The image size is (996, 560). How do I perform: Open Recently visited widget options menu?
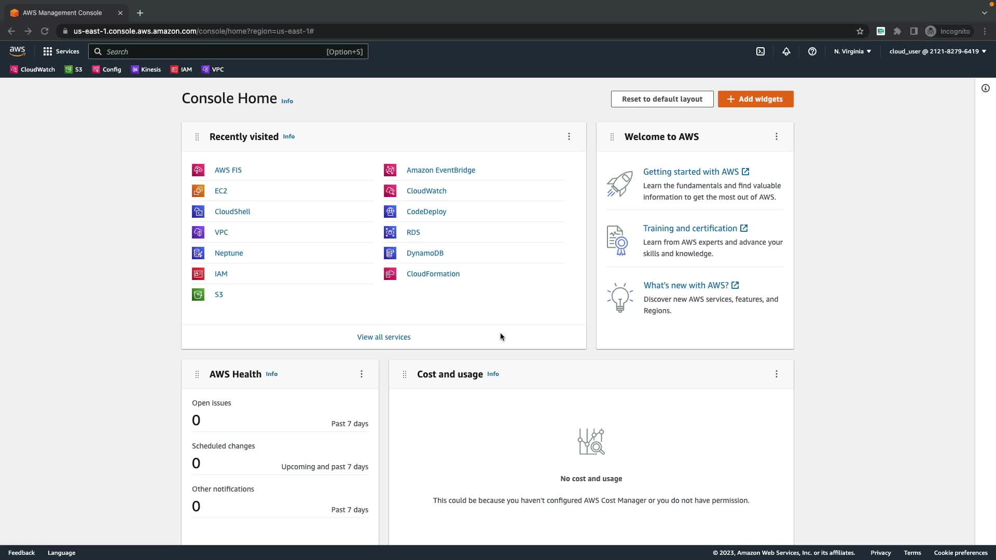(569, 136)
